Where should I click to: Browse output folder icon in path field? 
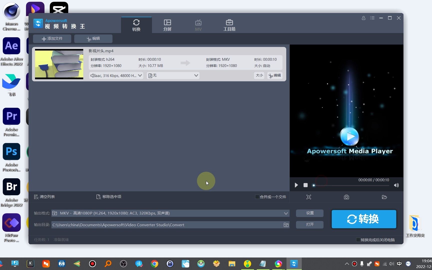click(x=286, y=225)
